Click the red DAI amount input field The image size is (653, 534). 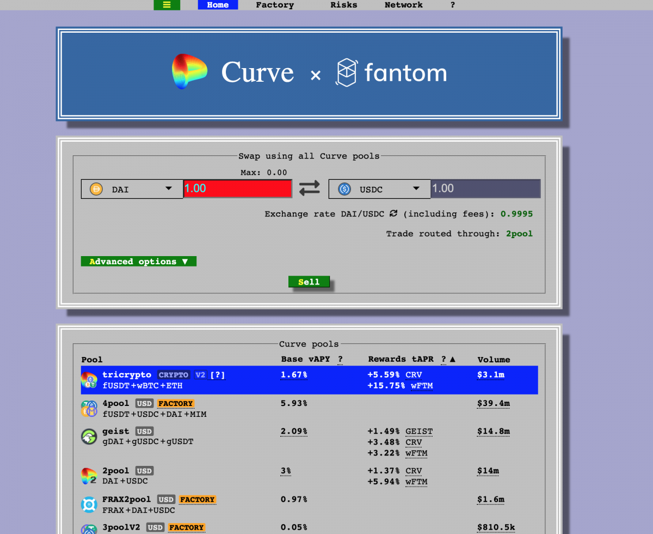coord(238,189)
